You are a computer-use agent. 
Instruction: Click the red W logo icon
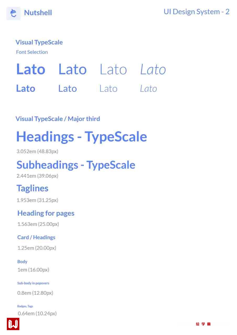(13, 324)
